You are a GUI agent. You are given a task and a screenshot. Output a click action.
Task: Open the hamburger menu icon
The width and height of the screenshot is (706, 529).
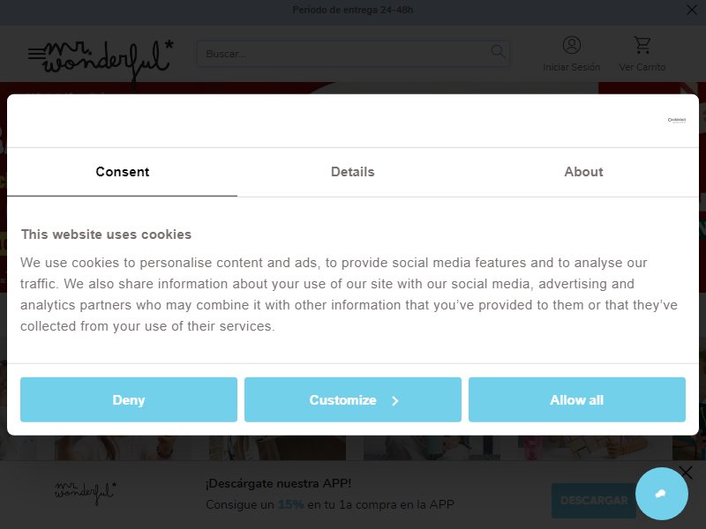pos(36,54)
